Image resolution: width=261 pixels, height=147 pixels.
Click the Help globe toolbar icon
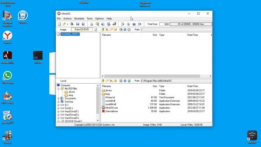(134, 24)
